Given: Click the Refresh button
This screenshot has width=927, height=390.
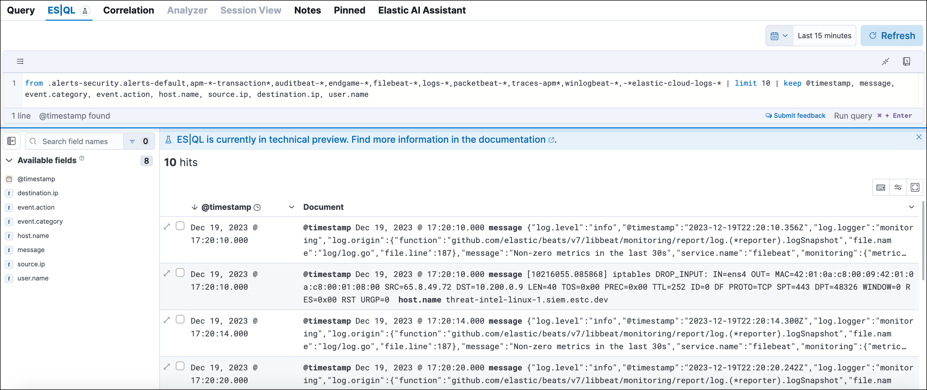Looking at the screenshot, I should [892, 35].
